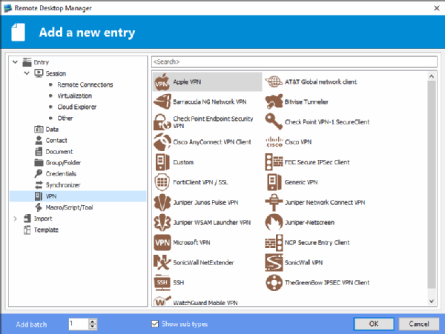The width and height of the screenshot is (445, 334).
Task: Select the Bitvise Tunnelier icon
Action: (274, 102)
